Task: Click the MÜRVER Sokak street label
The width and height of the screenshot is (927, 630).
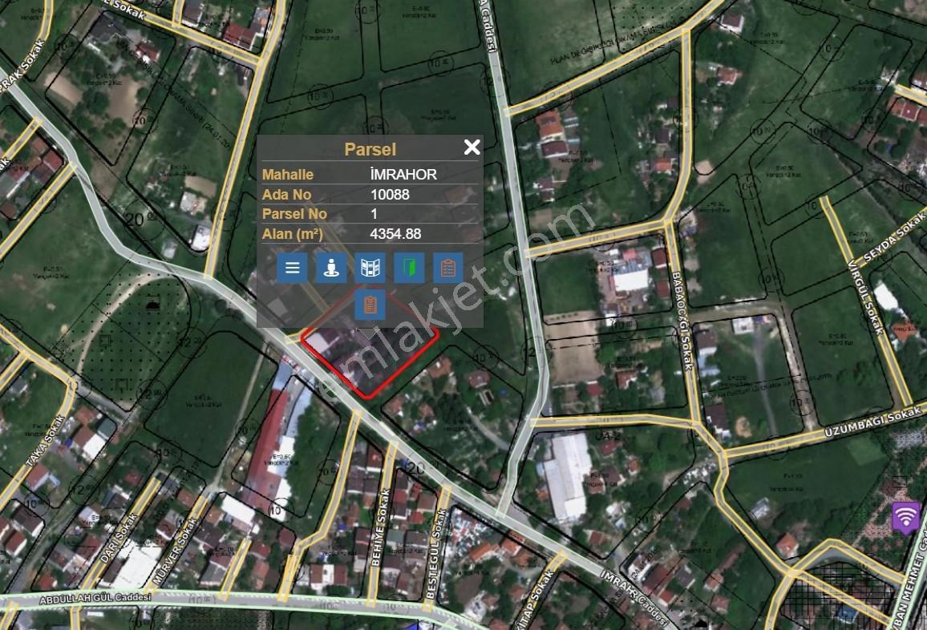Action: click(175, 552)
